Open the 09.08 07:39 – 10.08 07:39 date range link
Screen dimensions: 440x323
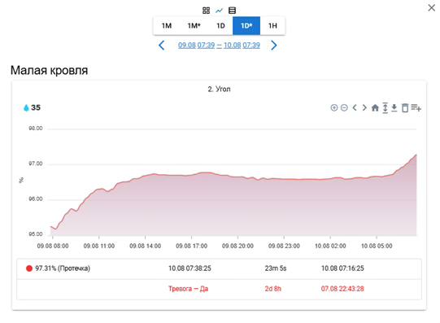219,46
